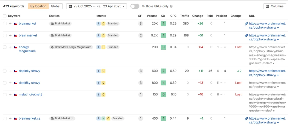Check the brain market row checkbox

[5, 36]
